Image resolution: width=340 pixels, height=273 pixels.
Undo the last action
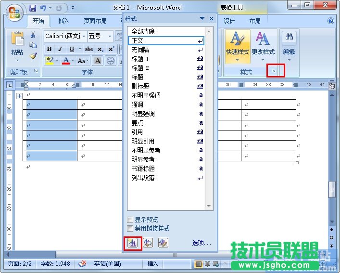click(x=43, y=8)
